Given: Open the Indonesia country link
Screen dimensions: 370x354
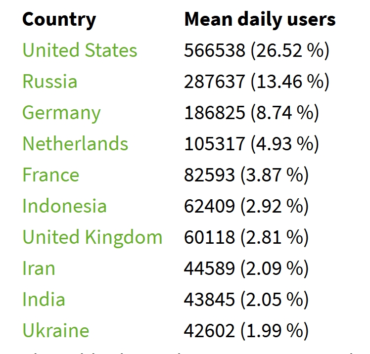Looking at the screenshot, I should (x=64, y=206).
